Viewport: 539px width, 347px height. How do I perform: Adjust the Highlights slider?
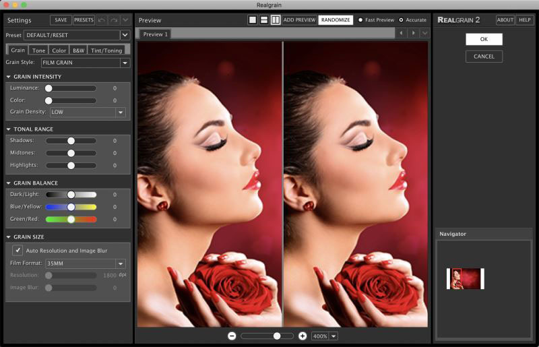[71, 166]
